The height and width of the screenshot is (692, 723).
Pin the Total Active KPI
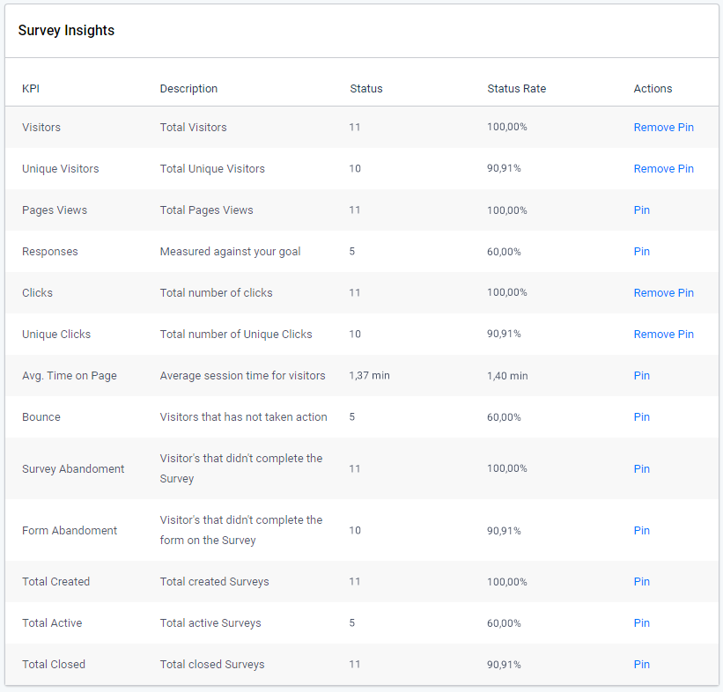[x=641, y=622]
